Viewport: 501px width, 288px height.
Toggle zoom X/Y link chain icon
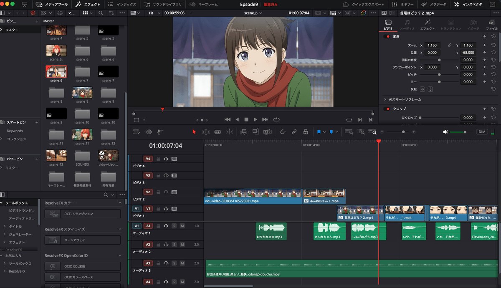pos(450,45)
